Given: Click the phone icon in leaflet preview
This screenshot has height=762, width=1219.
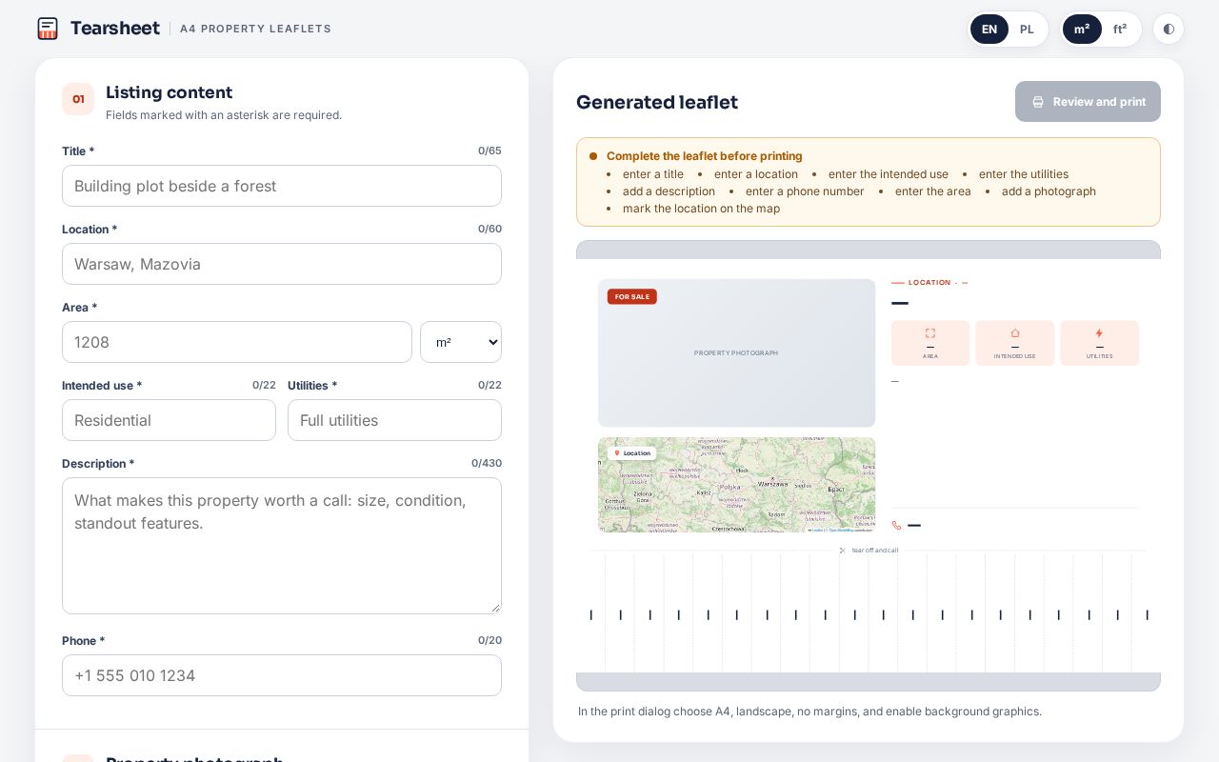Looking at the screenshot, I should tap(896, 526).
